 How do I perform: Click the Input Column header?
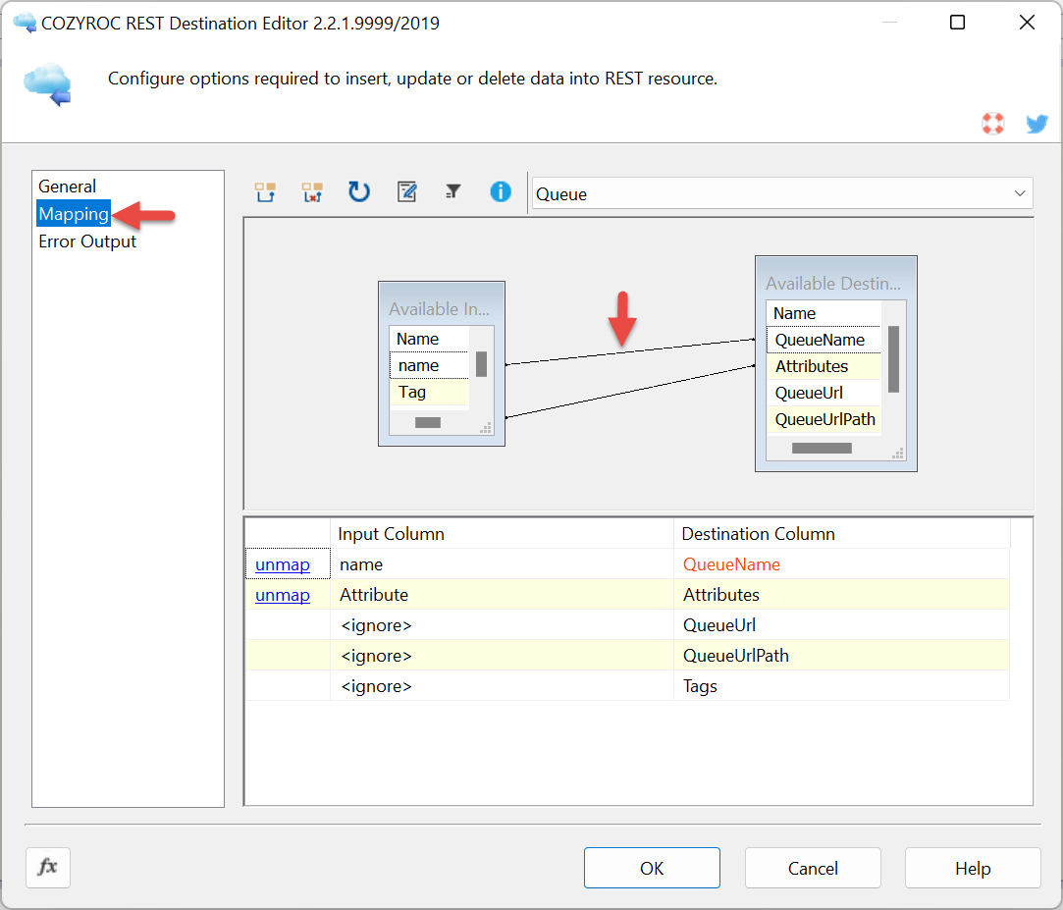[x=502, y=534]
